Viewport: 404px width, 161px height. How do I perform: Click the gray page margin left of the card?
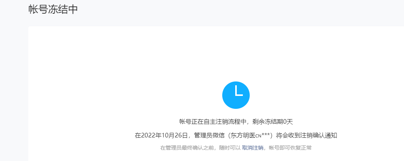point(14,92)
